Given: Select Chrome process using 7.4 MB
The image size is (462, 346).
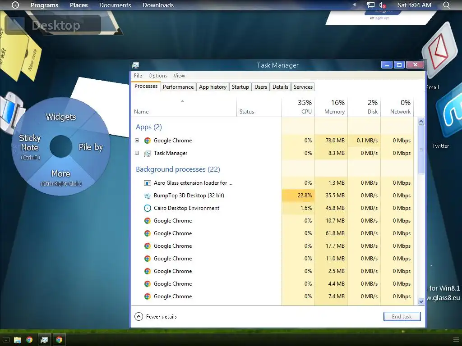Looking at the screenshot, I should 206,296.
